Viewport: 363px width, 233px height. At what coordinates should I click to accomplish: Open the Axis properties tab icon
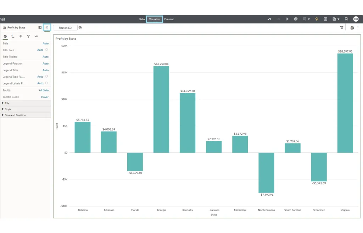point(13,36)
